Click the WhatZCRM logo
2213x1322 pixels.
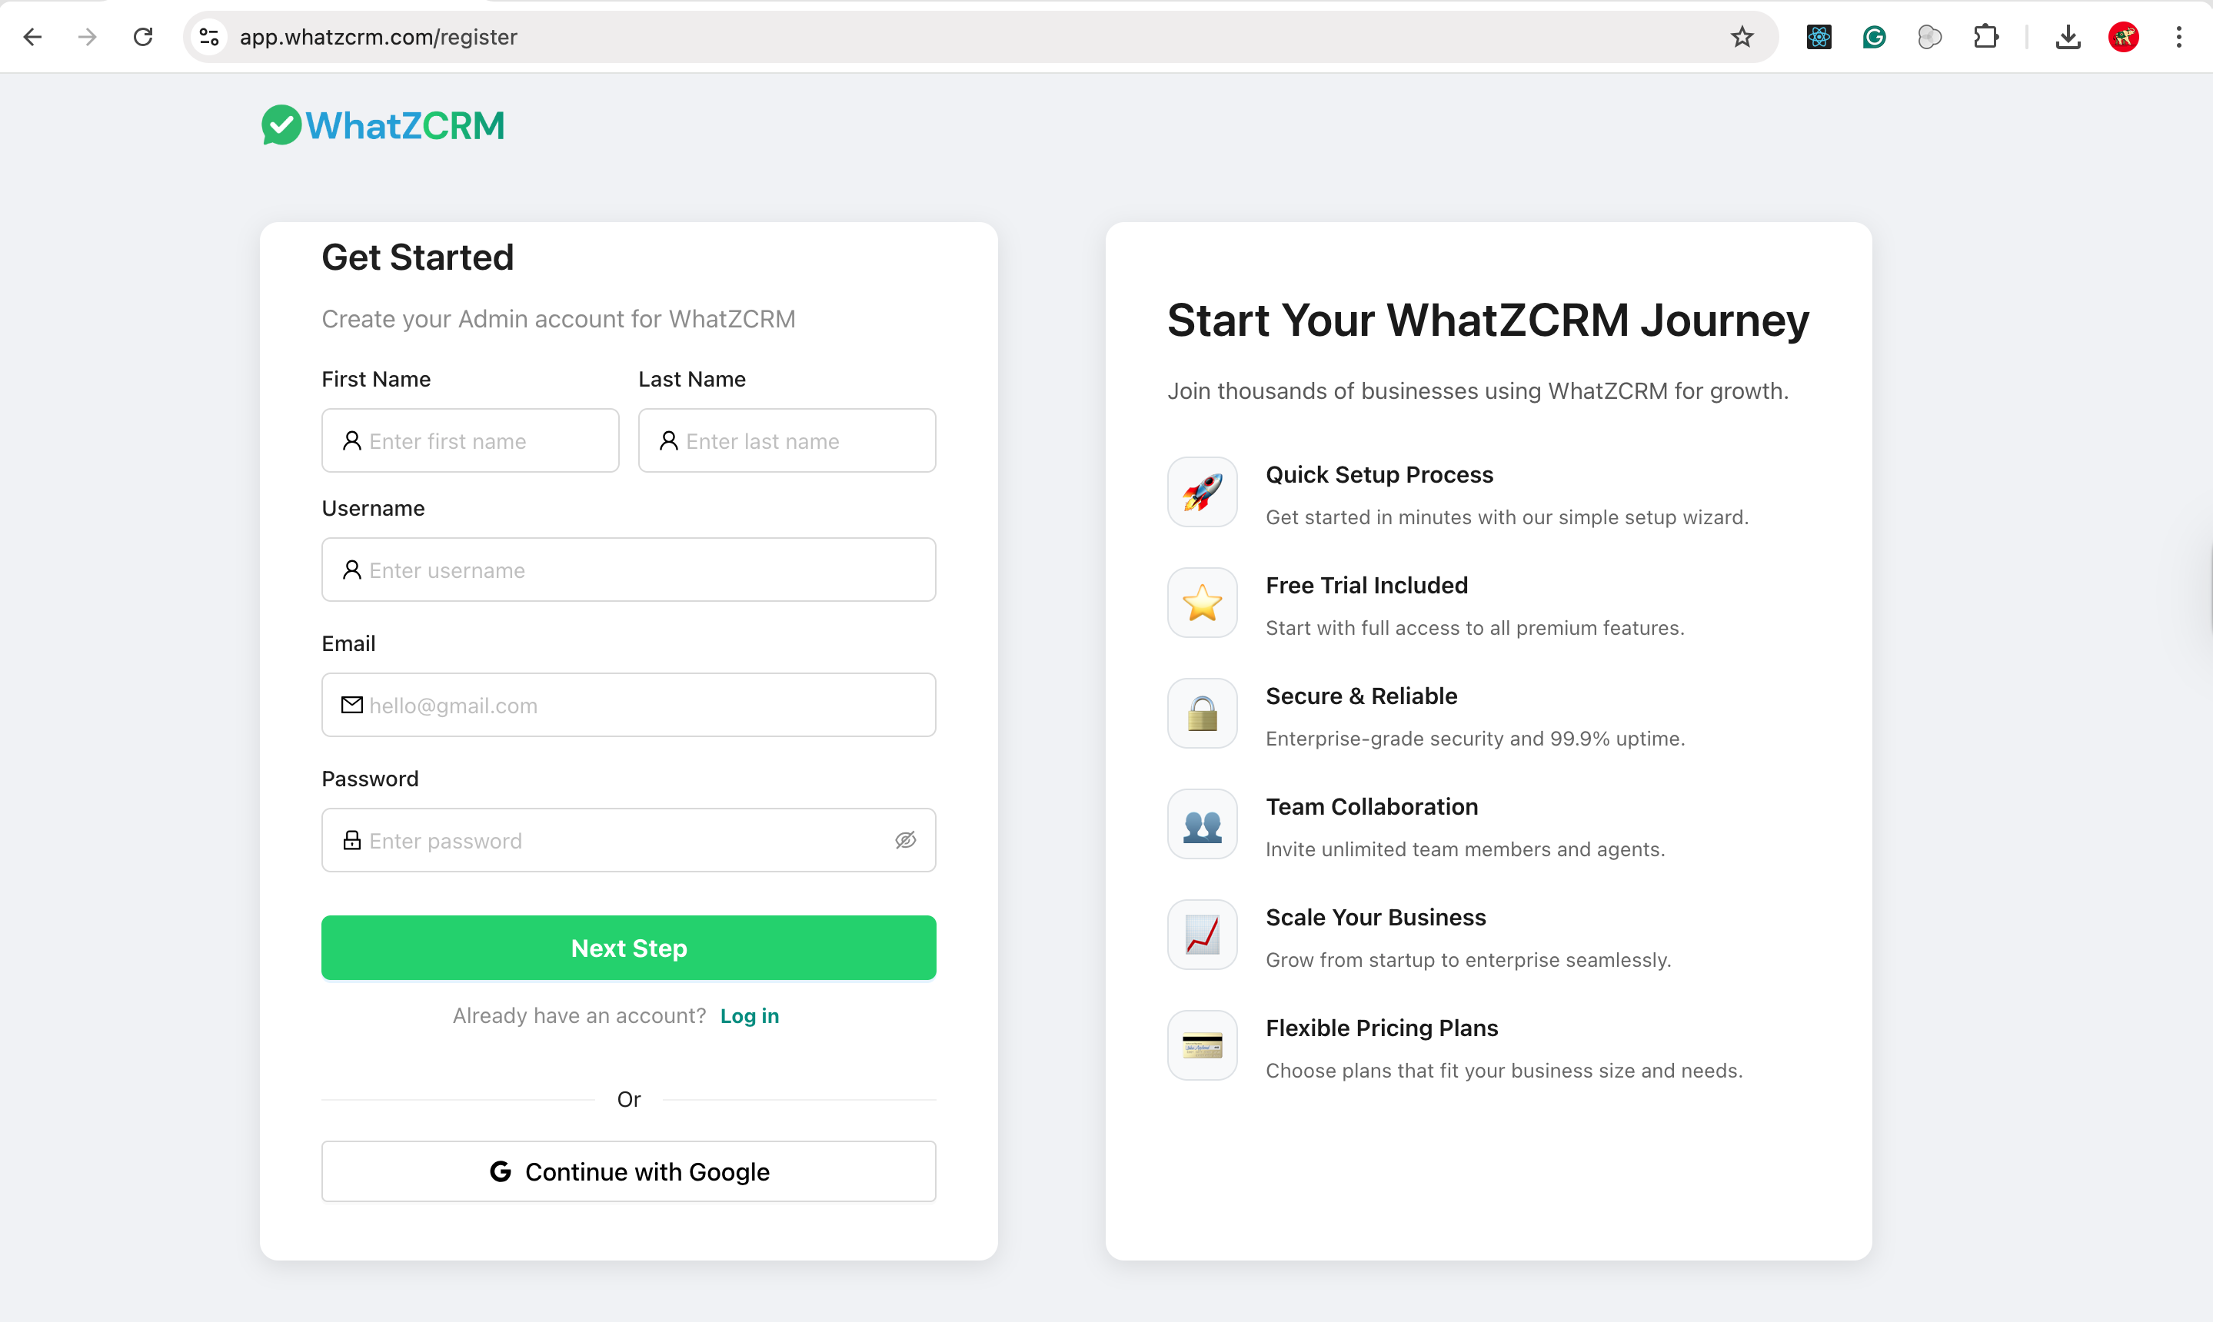(383, 125)
